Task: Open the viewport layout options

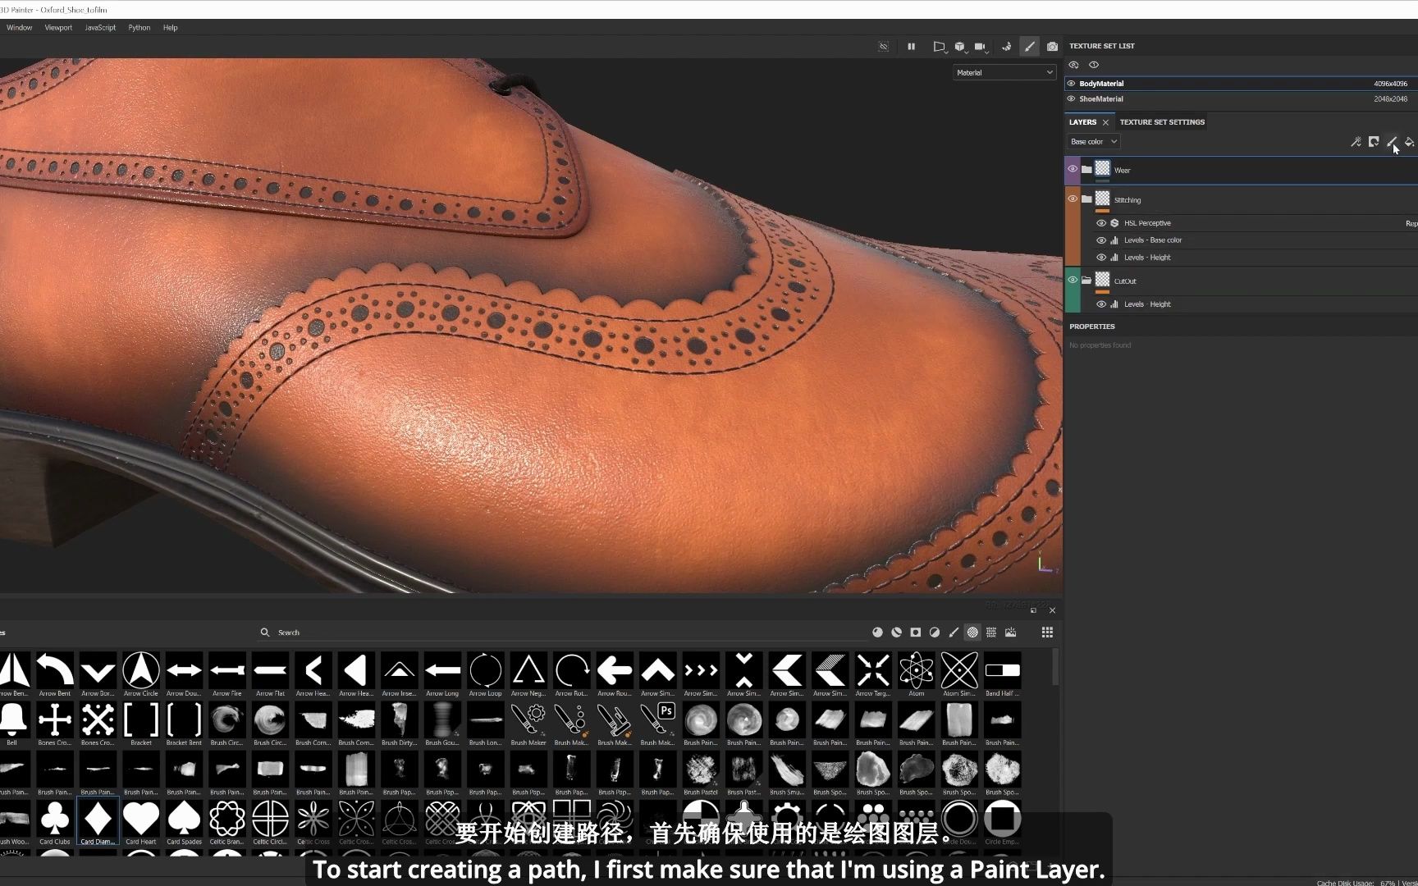Action: pos(940,47)
